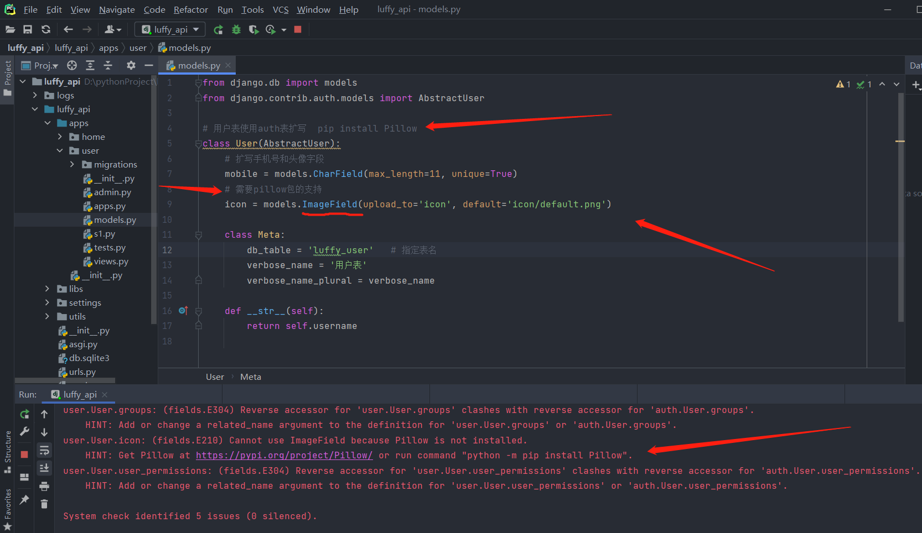Open the Refactor menu
The image size is (922, 533).
coord(191,9)
